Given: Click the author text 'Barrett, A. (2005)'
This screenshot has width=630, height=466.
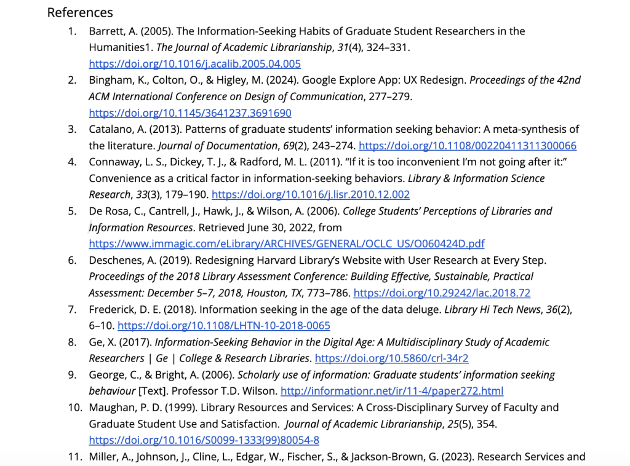Looking at the screenshot, I should pos(131,31).
